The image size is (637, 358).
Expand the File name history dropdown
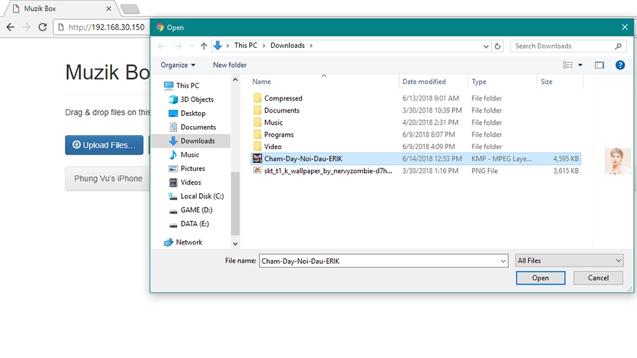(502, 261)
